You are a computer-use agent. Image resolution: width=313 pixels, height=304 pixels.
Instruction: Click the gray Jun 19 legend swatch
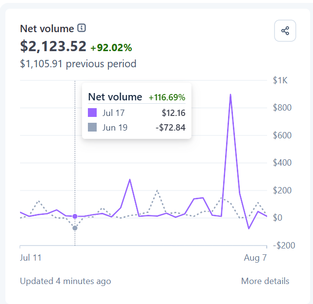pyautogui.click(x=92, y=127)
